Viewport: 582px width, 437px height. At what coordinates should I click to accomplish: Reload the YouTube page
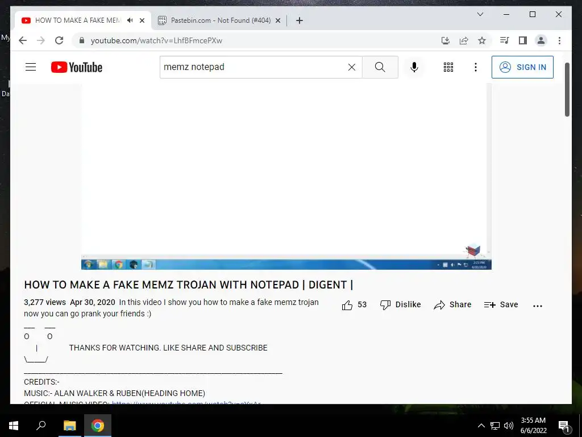coord(59,40)
